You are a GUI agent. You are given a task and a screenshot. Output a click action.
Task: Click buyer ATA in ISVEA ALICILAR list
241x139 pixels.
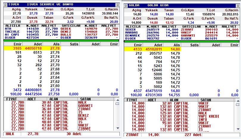(x=8, y=29)
